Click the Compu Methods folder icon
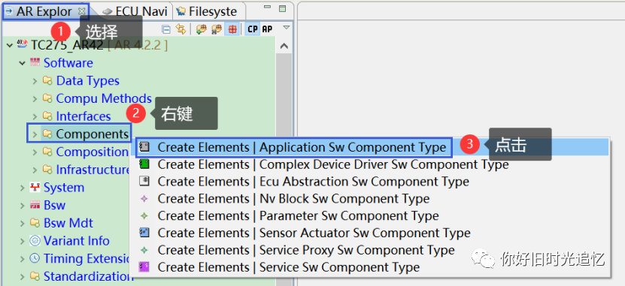This screenshot has height=286, width=625. (x=48, y=98)
